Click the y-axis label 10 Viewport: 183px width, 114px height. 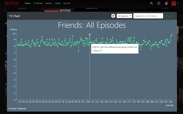click(x=14, y=34)
